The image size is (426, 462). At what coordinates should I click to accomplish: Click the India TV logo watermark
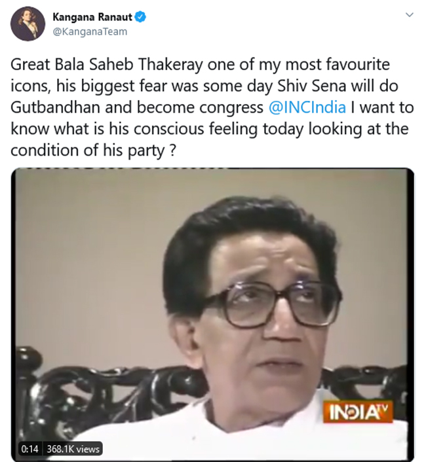click(x=359, y=412)
